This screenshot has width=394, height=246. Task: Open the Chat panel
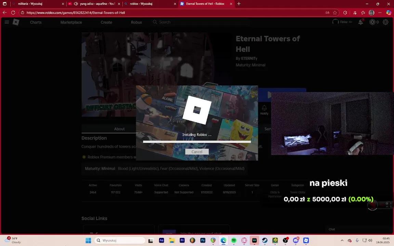tap(332, 229)
